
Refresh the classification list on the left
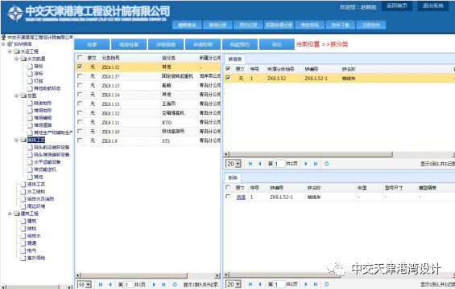pyautogui.click(x=175, y=285)
